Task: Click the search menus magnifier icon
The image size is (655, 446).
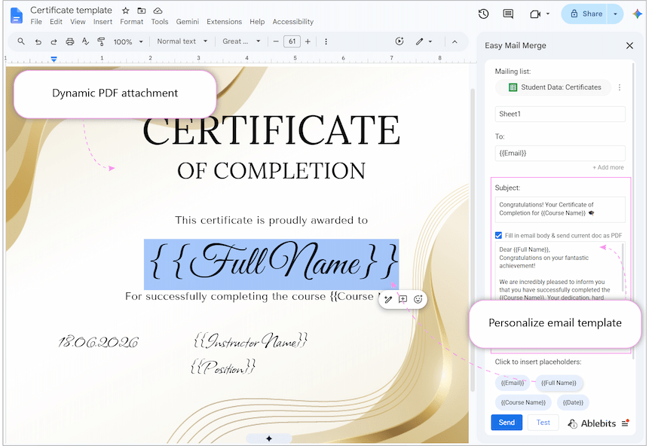Action: (21, 41)
